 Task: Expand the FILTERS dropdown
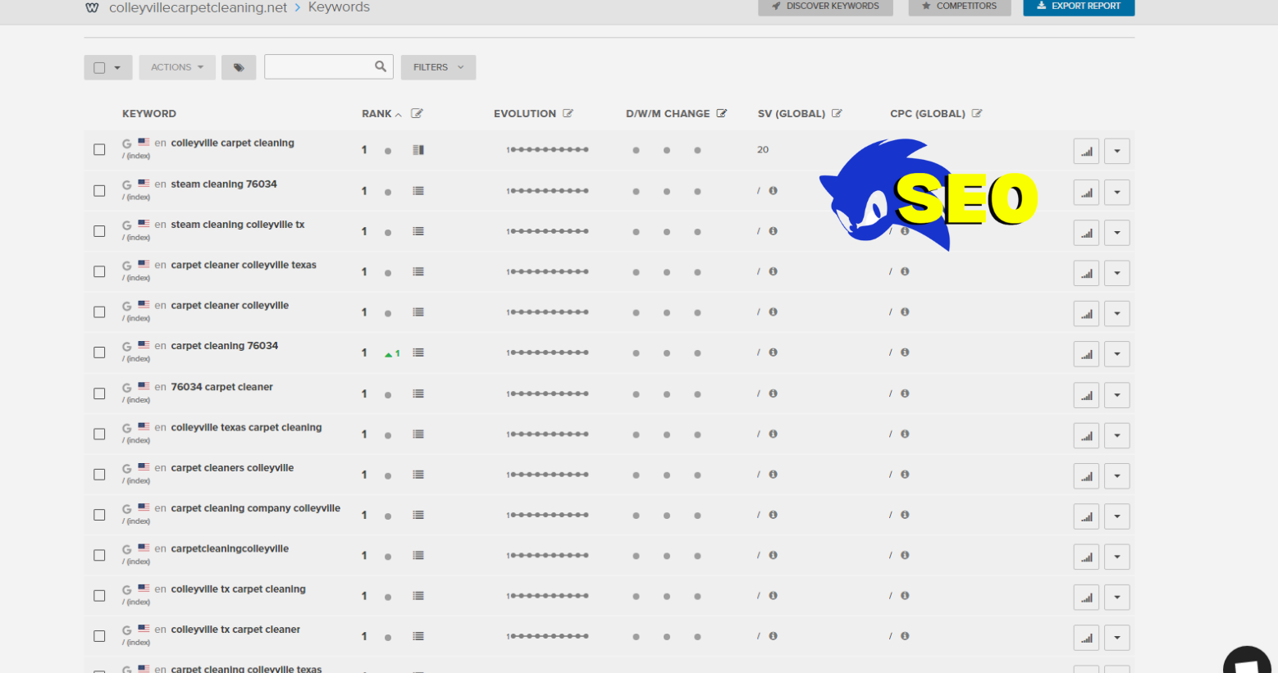point(438,67)
